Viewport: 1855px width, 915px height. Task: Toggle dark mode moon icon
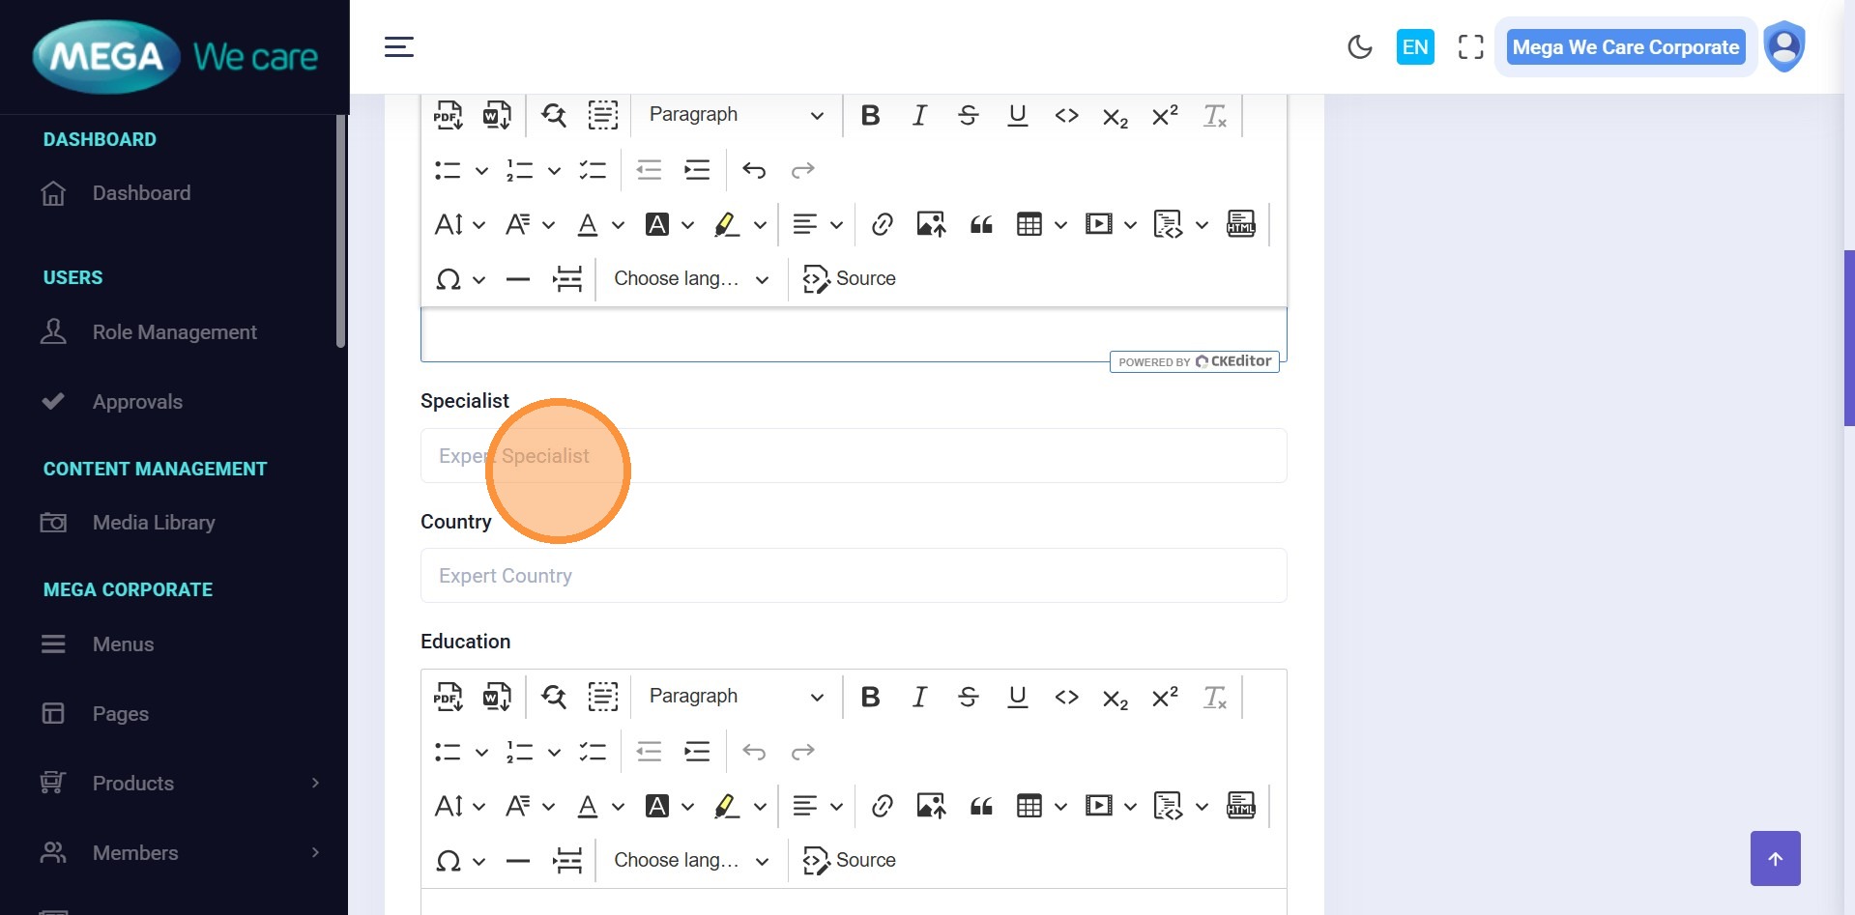click(x=1359, y=47)
